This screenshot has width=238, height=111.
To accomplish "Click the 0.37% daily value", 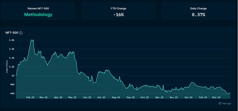I will click(x=199, y=15).
